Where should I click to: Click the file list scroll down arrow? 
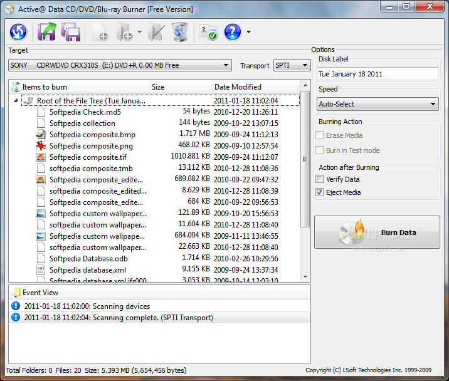(305, 277)
